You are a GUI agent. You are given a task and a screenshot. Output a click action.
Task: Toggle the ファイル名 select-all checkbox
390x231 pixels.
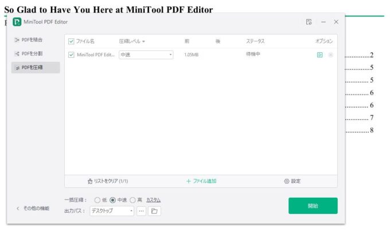click(x=71, y=41)
